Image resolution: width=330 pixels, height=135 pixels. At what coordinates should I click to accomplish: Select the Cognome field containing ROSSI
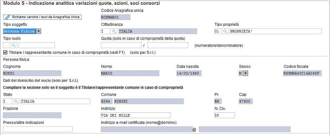point(32,73)
